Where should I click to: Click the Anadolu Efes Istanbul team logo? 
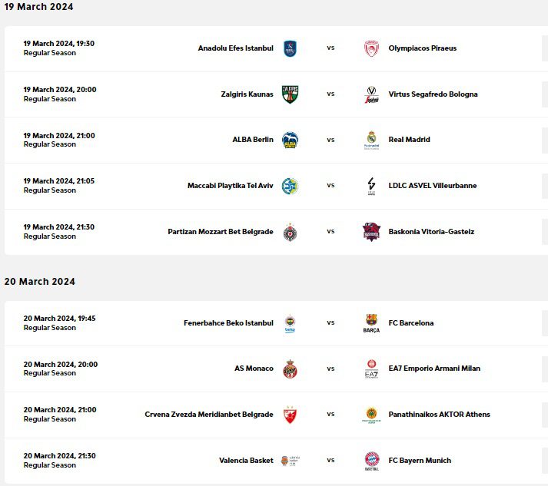290,48
